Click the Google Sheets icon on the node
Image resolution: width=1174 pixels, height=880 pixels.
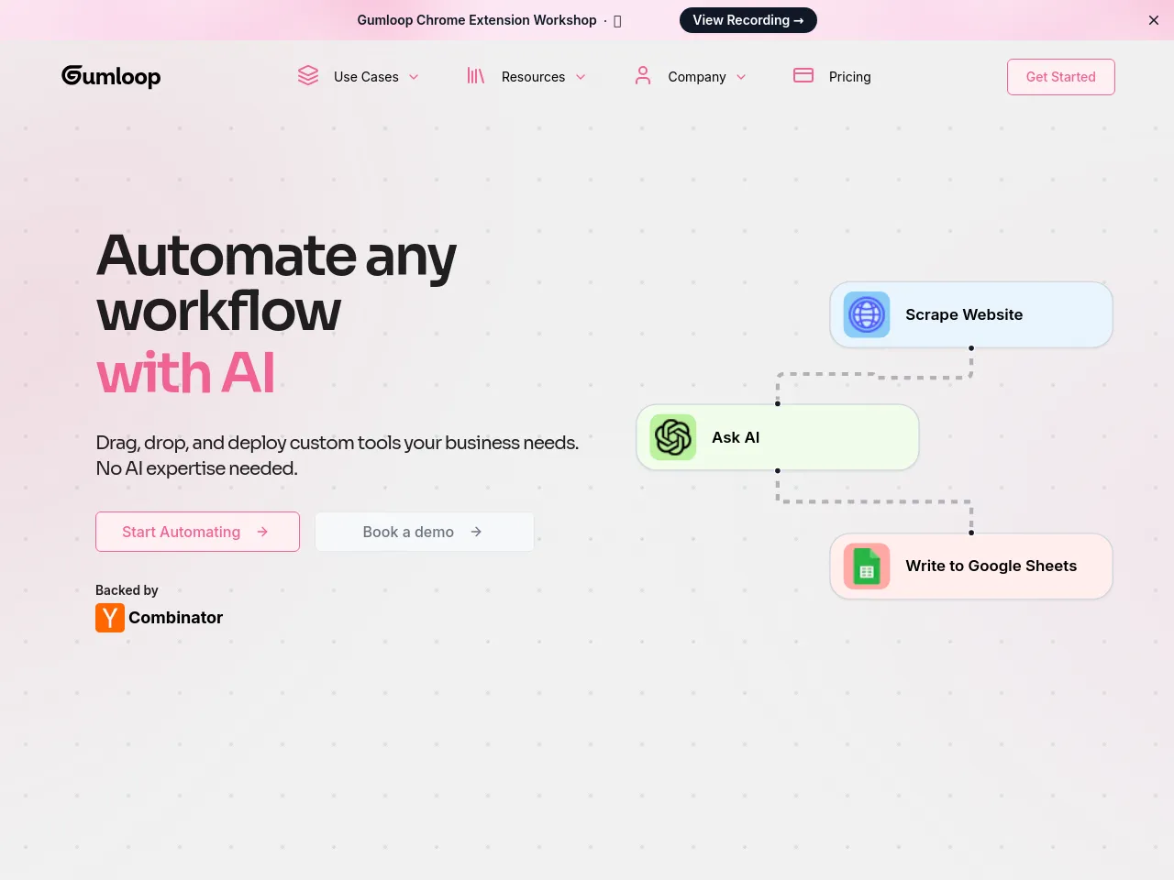pos(867,566)
